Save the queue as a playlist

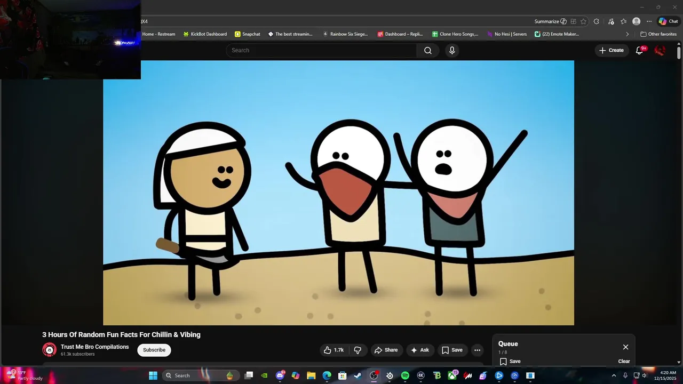510,361
